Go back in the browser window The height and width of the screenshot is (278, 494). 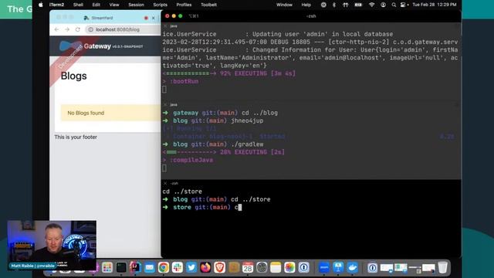click(56, 29)
